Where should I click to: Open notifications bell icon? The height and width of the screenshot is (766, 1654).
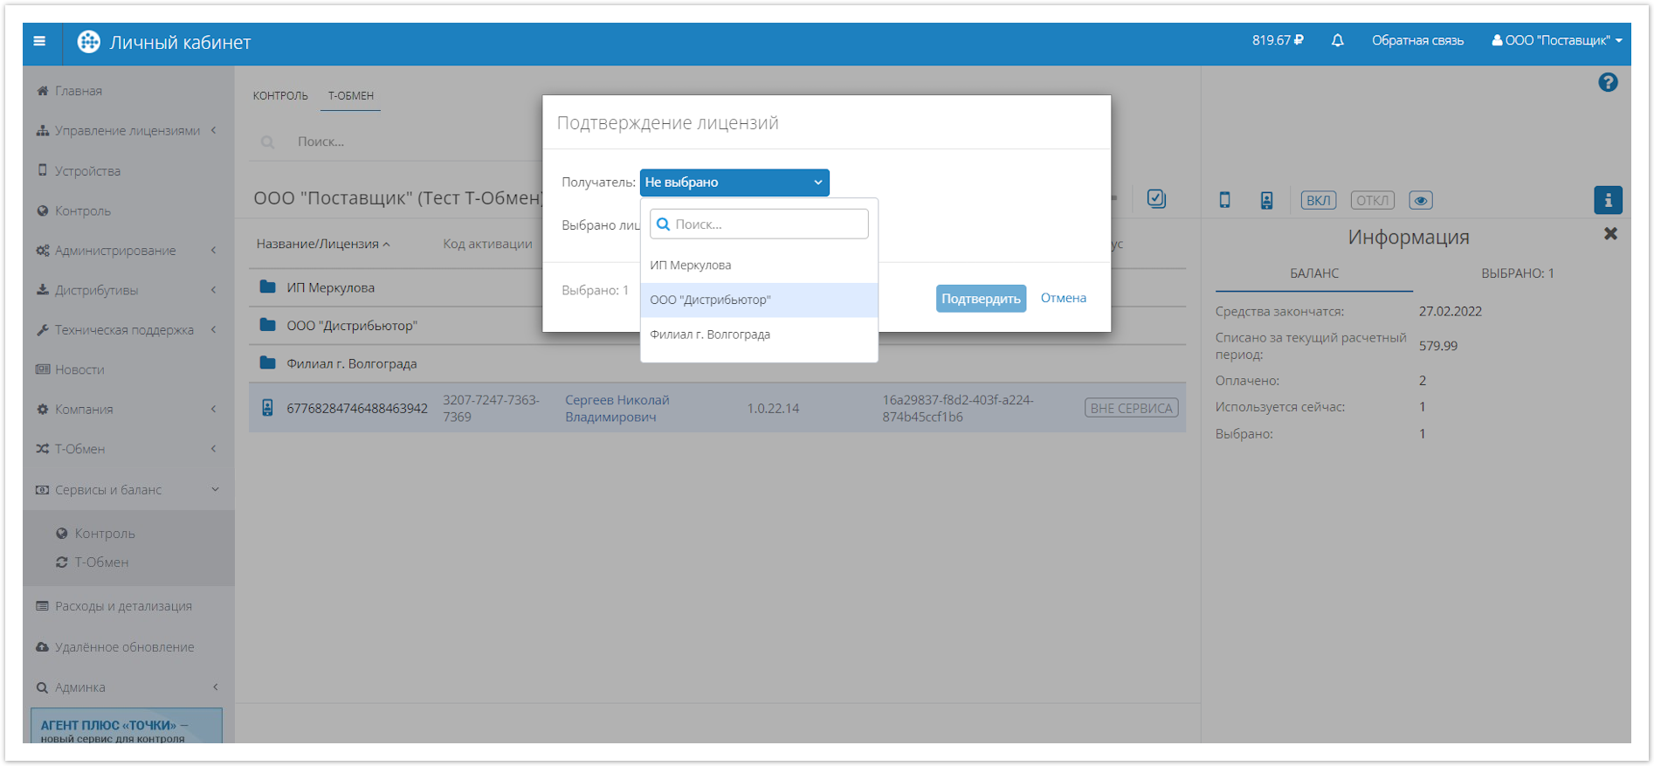1337,40
